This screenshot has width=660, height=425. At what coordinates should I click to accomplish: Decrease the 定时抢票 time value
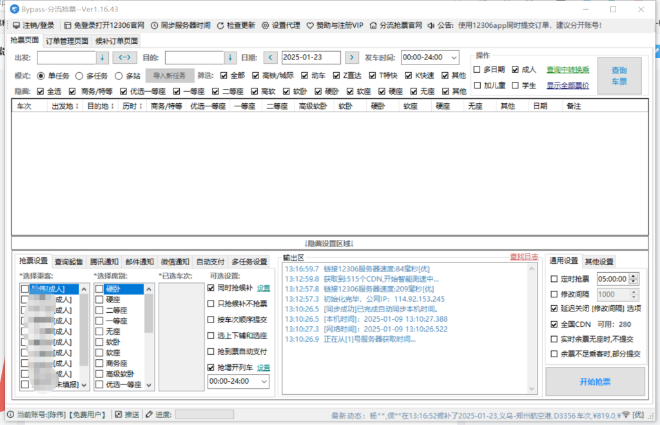[634, 282]
